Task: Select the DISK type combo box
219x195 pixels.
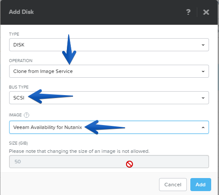Action: [x=109, y=45]
